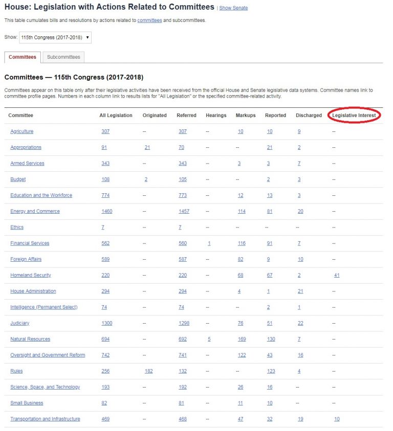View Homeland Security 41 Legislative Interest
This screenshot has width=393, height=431.
(x=337, y=275)
